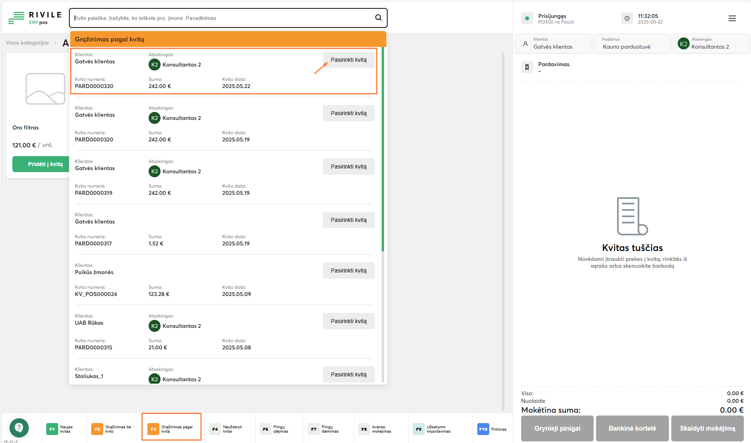Focus the Kvito paieška search field
The image size is (751, 443).
pyautogui.click(x=223, y=18)
